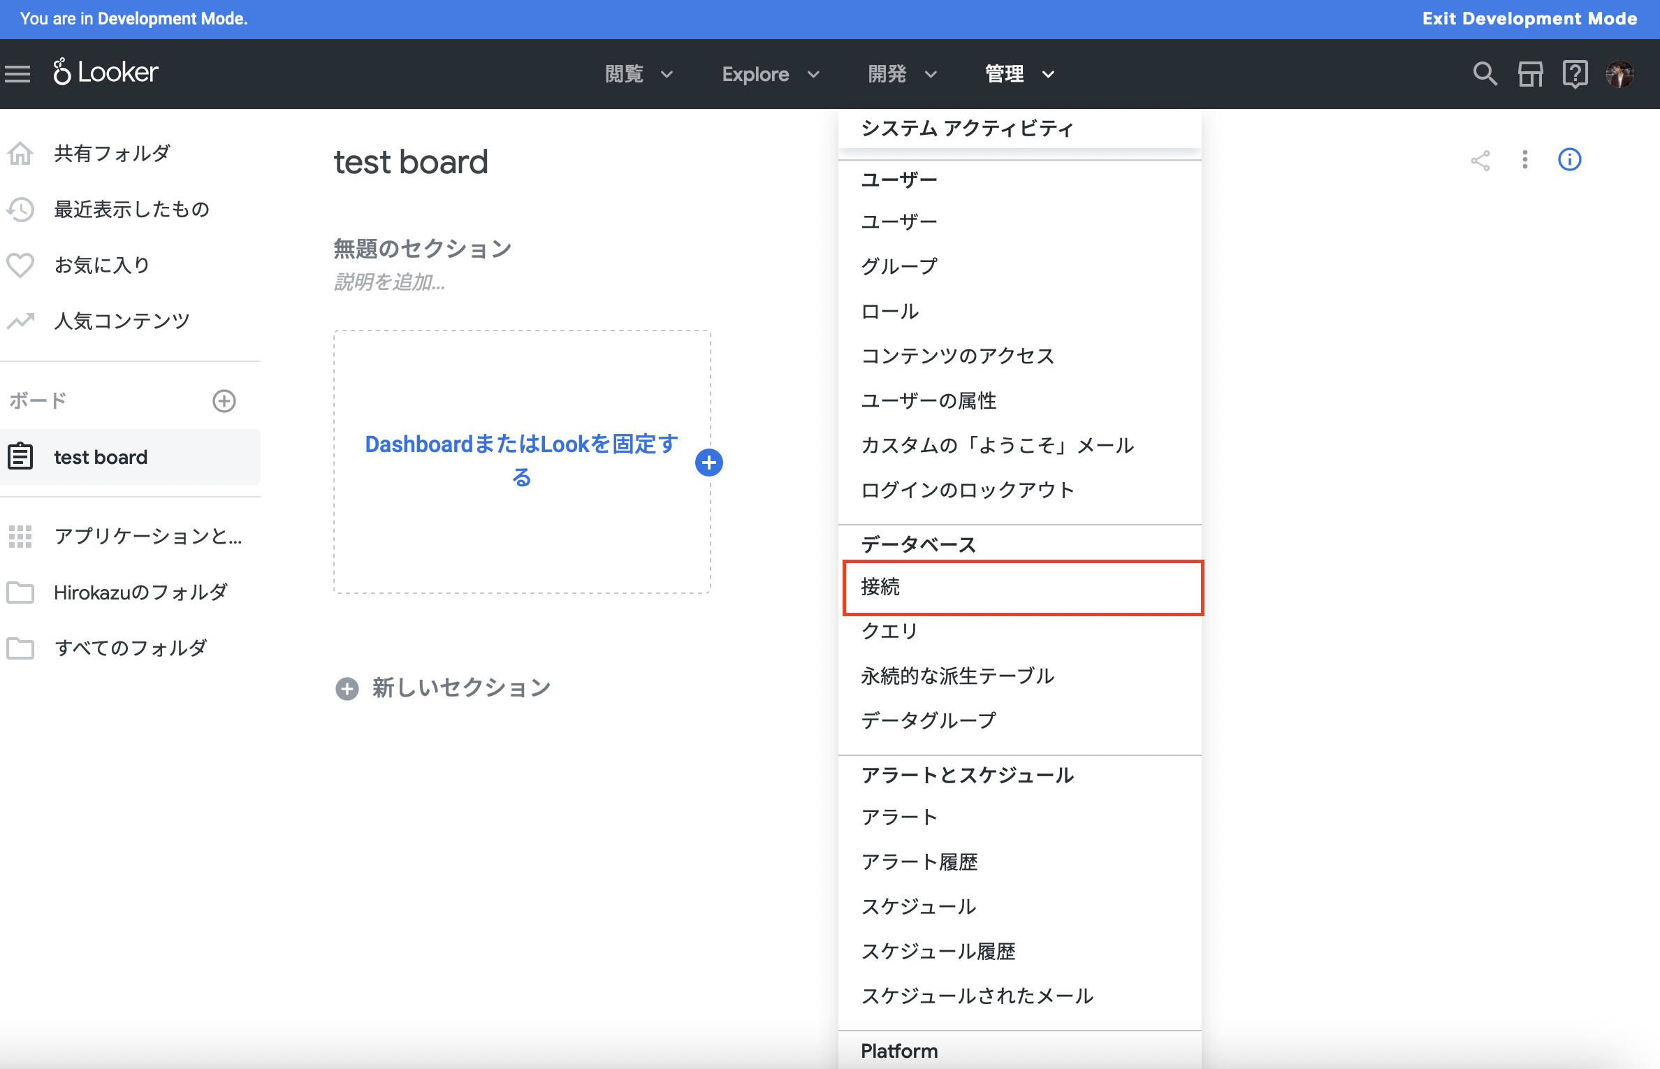Expand the 管理 dropdown menu
Screen dimensions: 1660x1069
(1017, 74)
